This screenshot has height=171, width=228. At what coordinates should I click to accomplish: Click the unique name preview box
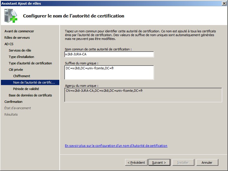coord(143,95)
